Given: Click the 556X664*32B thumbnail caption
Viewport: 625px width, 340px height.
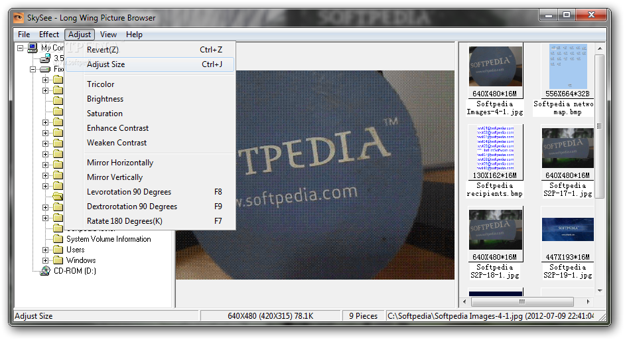Looking at the screenshot, I should pyautogui.click(x=567, y=94).
